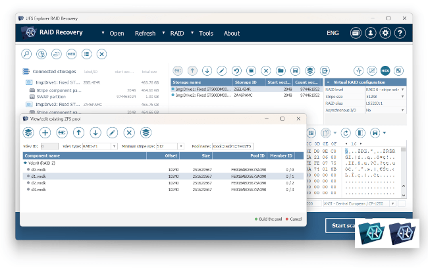The height and width of the screenshot is (268, 428).
Task: Collapse the Vdev0 (RAID-Z) tree node
Action: click(25, 163)
